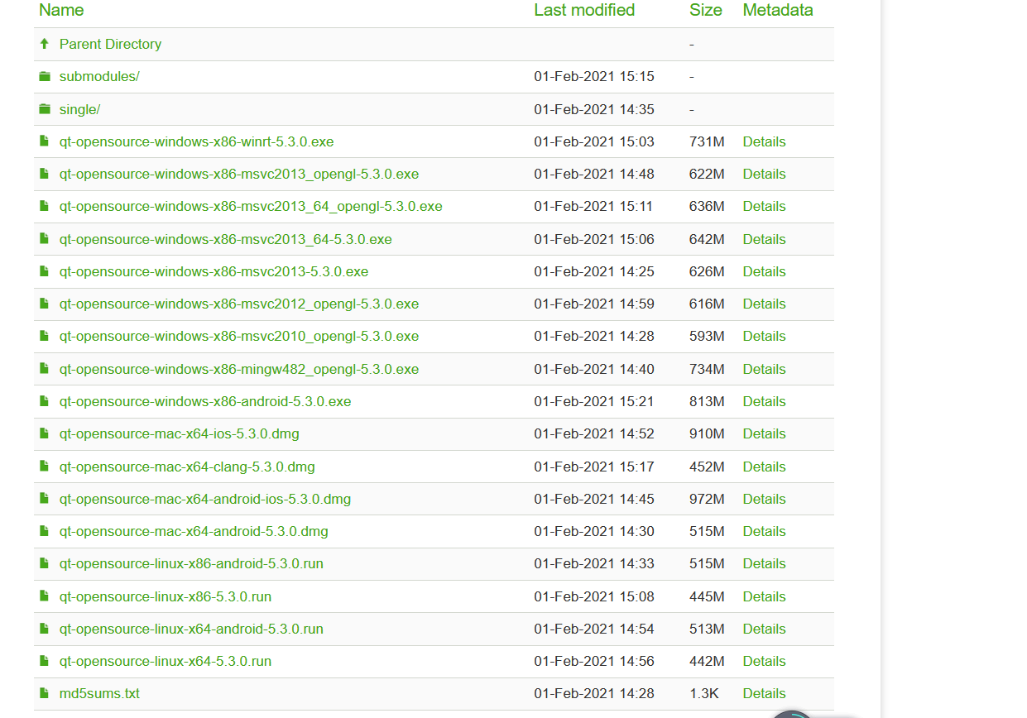Click file icon beside linux-x86-android-5.3.0.run
This screenshot has width=1027, height=718.
click(x=45, y=563)
